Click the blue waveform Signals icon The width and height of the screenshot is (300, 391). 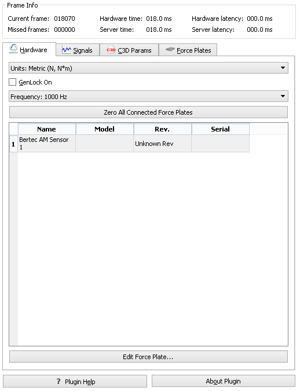coord(67,50)
